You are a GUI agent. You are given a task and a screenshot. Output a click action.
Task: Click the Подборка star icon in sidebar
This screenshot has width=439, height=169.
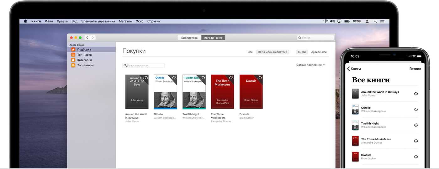73,49
